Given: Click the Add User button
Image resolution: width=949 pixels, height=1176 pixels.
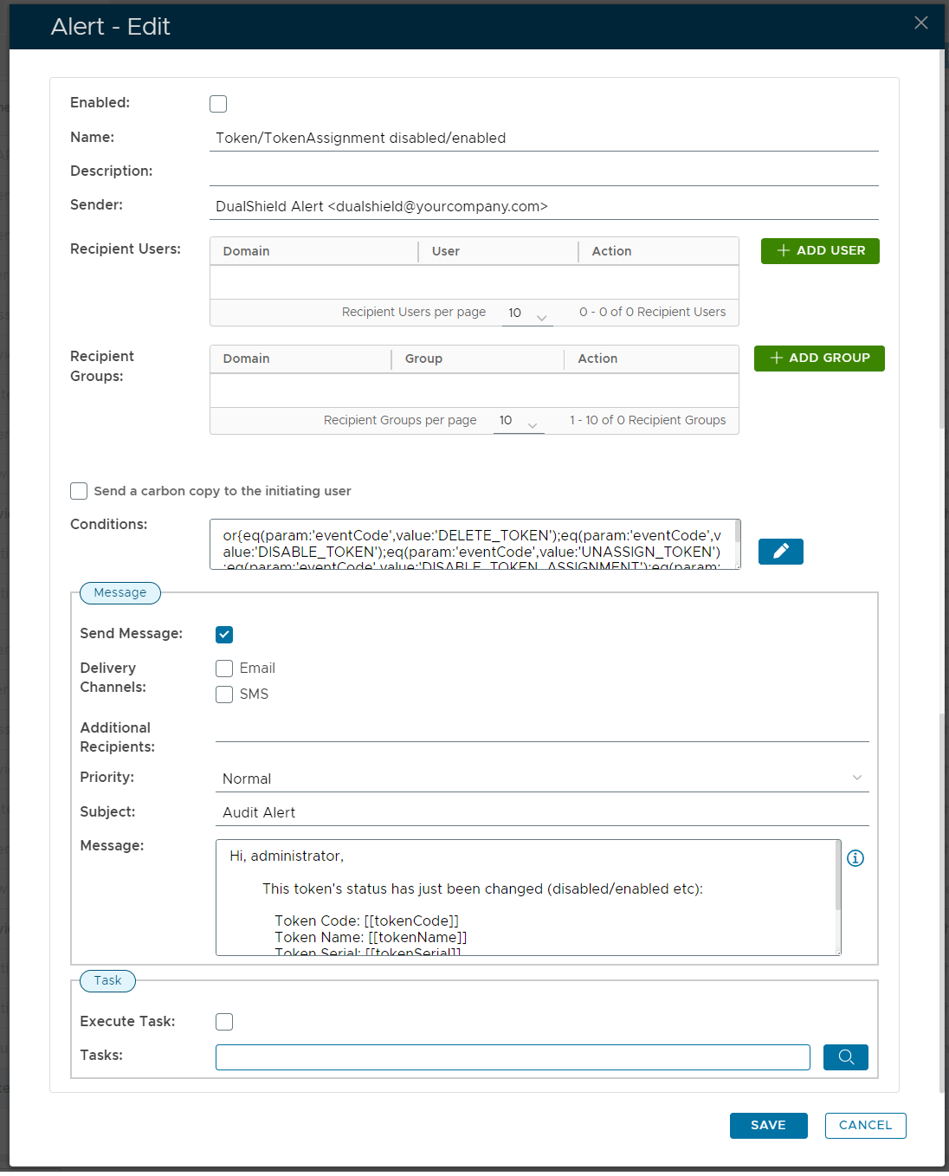Looking at the screenshot, I should pos(820,251).
